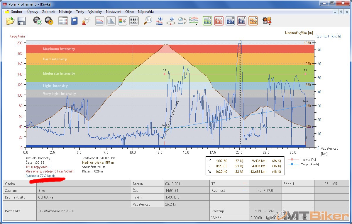The height and width of the screenshot is (224, 352).
Task: Click the floppy disk save icon
Action: (22, 21)
